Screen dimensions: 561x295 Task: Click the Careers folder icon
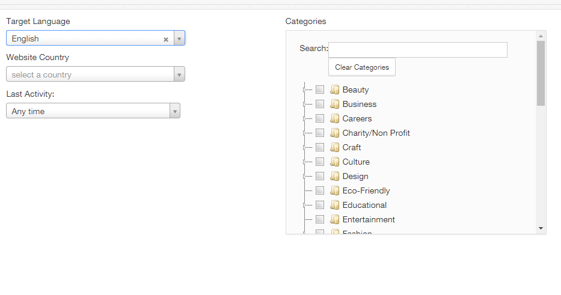[335, 118]
